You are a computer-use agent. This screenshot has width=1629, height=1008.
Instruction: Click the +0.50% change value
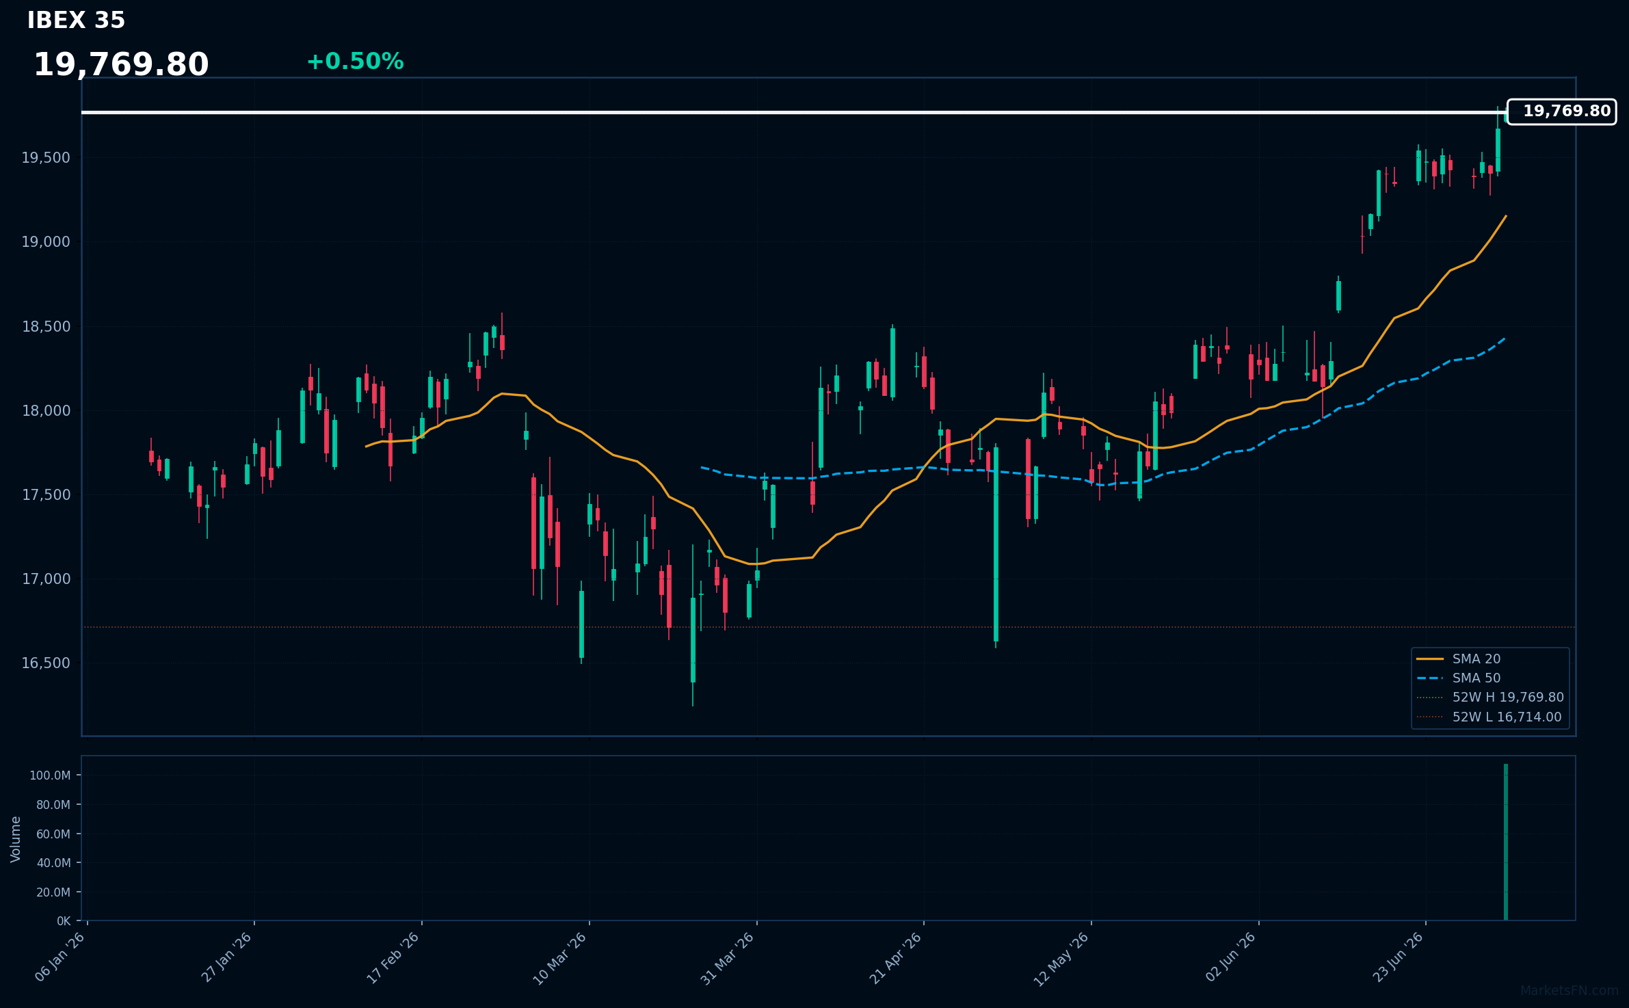click(x=355, y=62)
